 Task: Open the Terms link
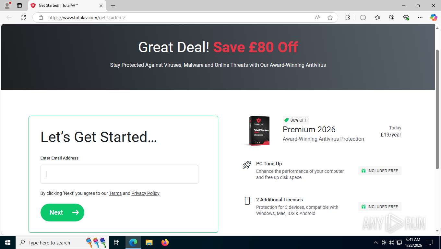(115, 193)
